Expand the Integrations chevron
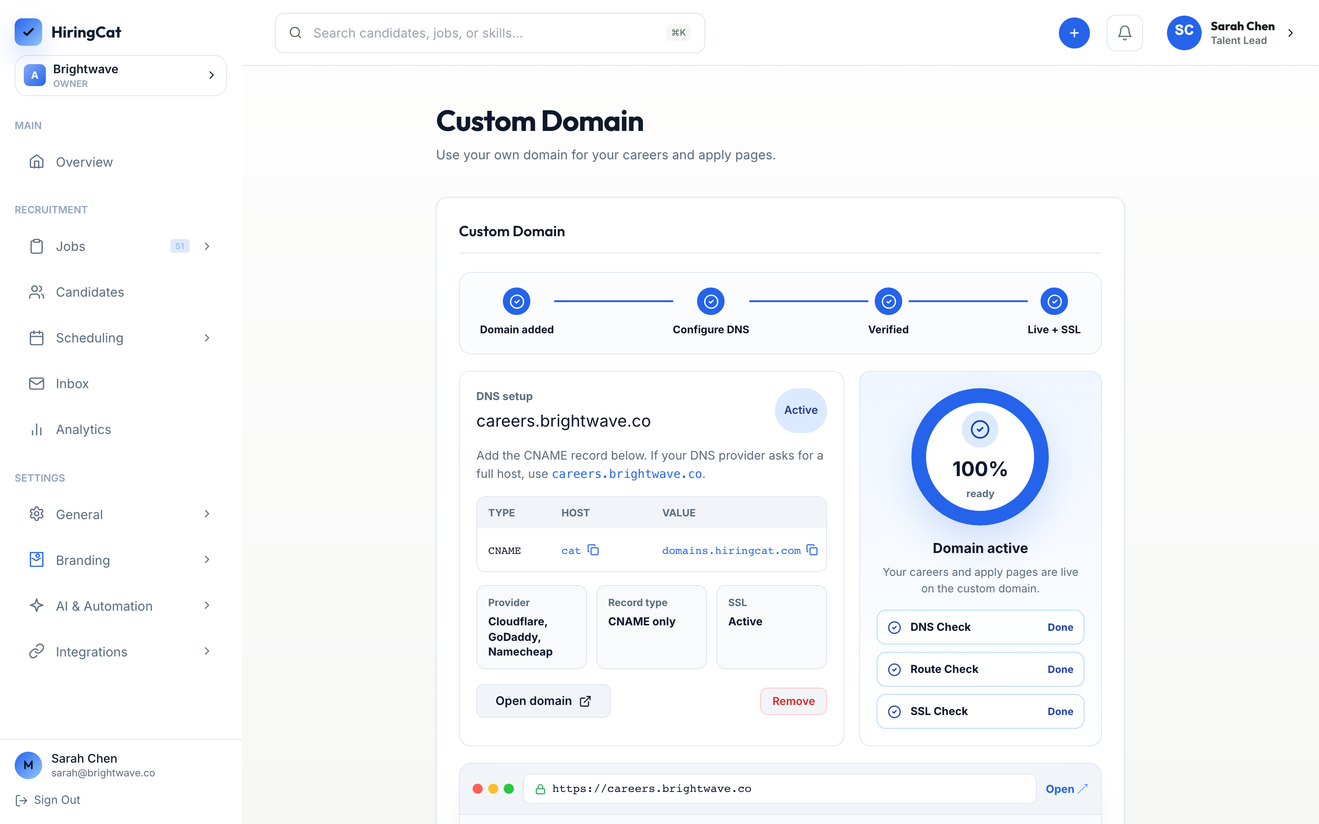 [207, 651]
